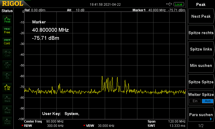Click the date and time display
The image size is (215, 129).
pyautogui.click(x=105, y=5)
